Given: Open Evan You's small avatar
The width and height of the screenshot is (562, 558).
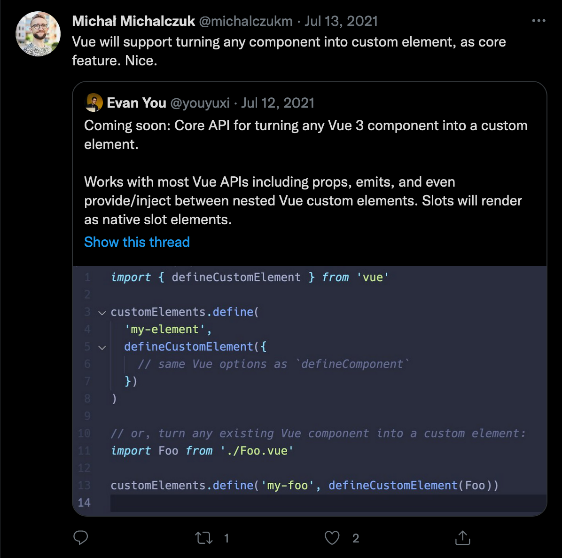Looking at the screenshot, I should click(x=94, y=102).
